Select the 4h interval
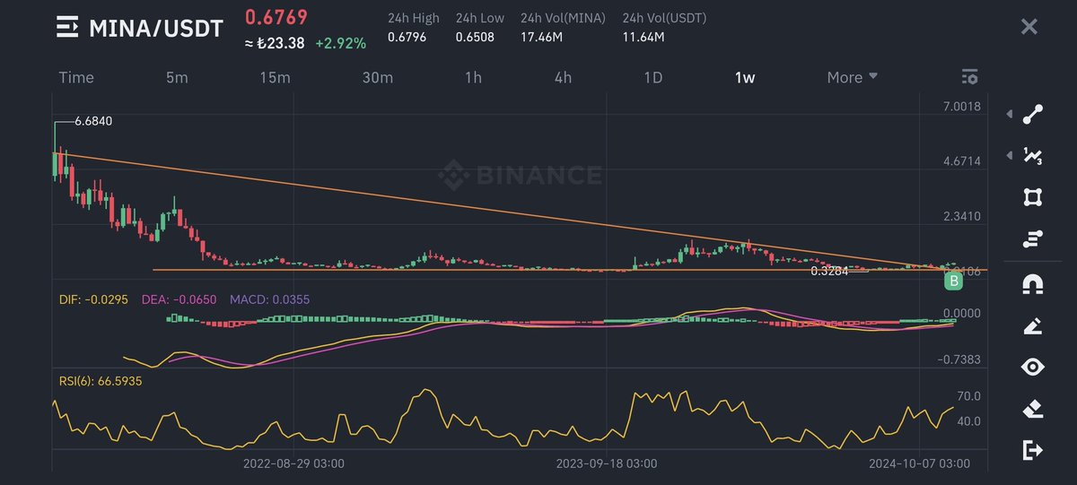Image resolution: width=1077 pixels, height=485 pixels. click(563, 77)
